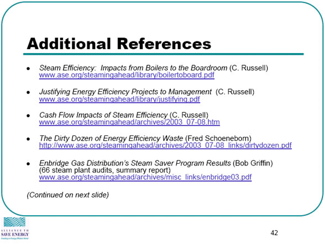Click The Dirty Dozen title text
The width and height of the screenshot is (325, 250).
point(111,138)
